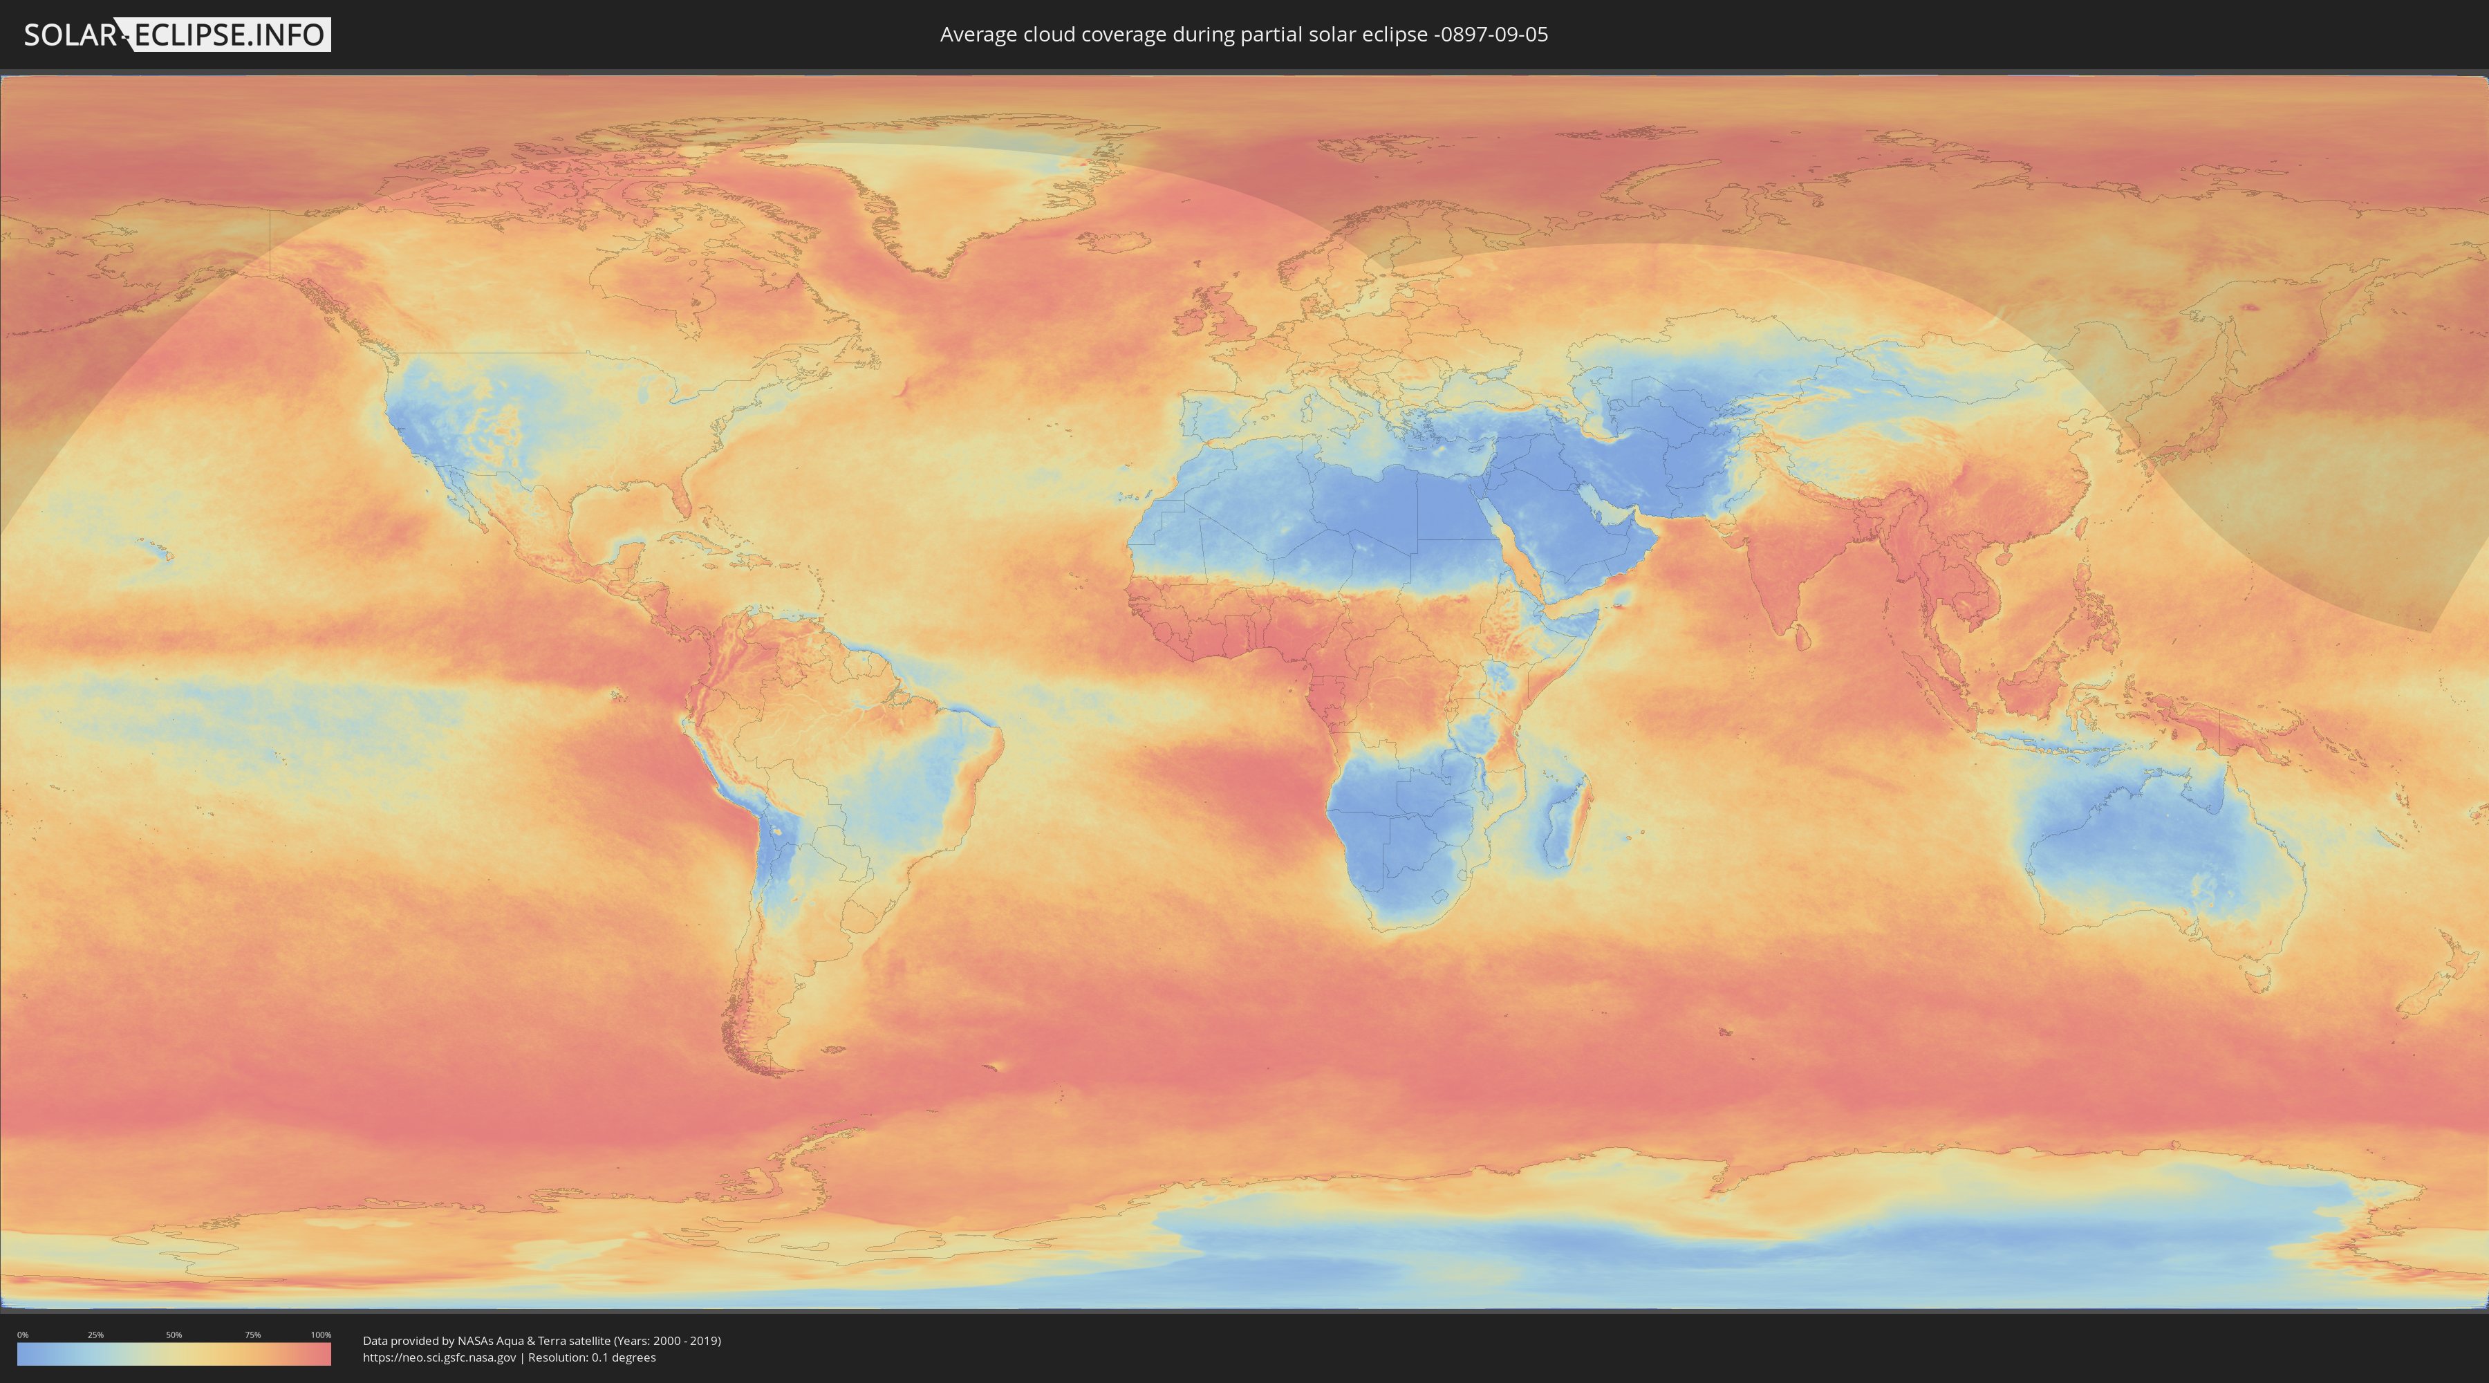
Task: Click the '100%' legend label
Action: (x=321, y=1335)
